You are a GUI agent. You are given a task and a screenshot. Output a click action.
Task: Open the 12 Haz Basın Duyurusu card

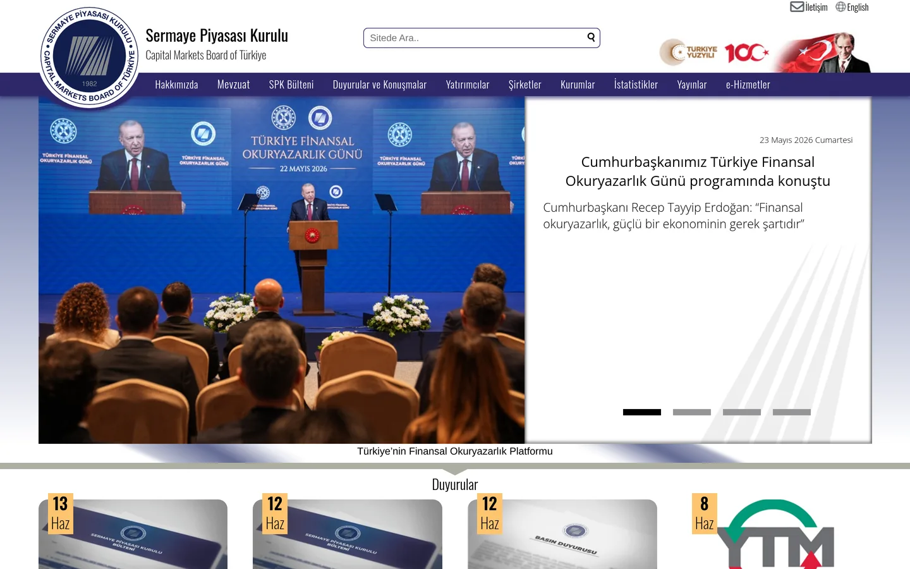562,534
